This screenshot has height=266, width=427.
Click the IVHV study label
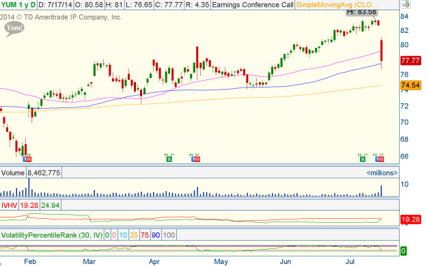coord(10,205)
